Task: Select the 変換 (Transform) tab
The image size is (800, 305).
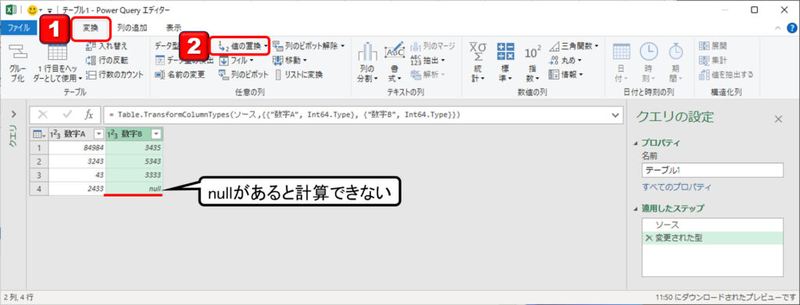Action: 91,28
